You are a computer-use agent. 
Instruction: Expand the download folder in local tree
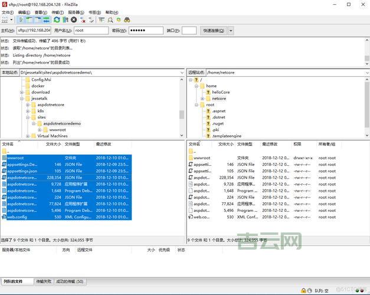(22, 93)
